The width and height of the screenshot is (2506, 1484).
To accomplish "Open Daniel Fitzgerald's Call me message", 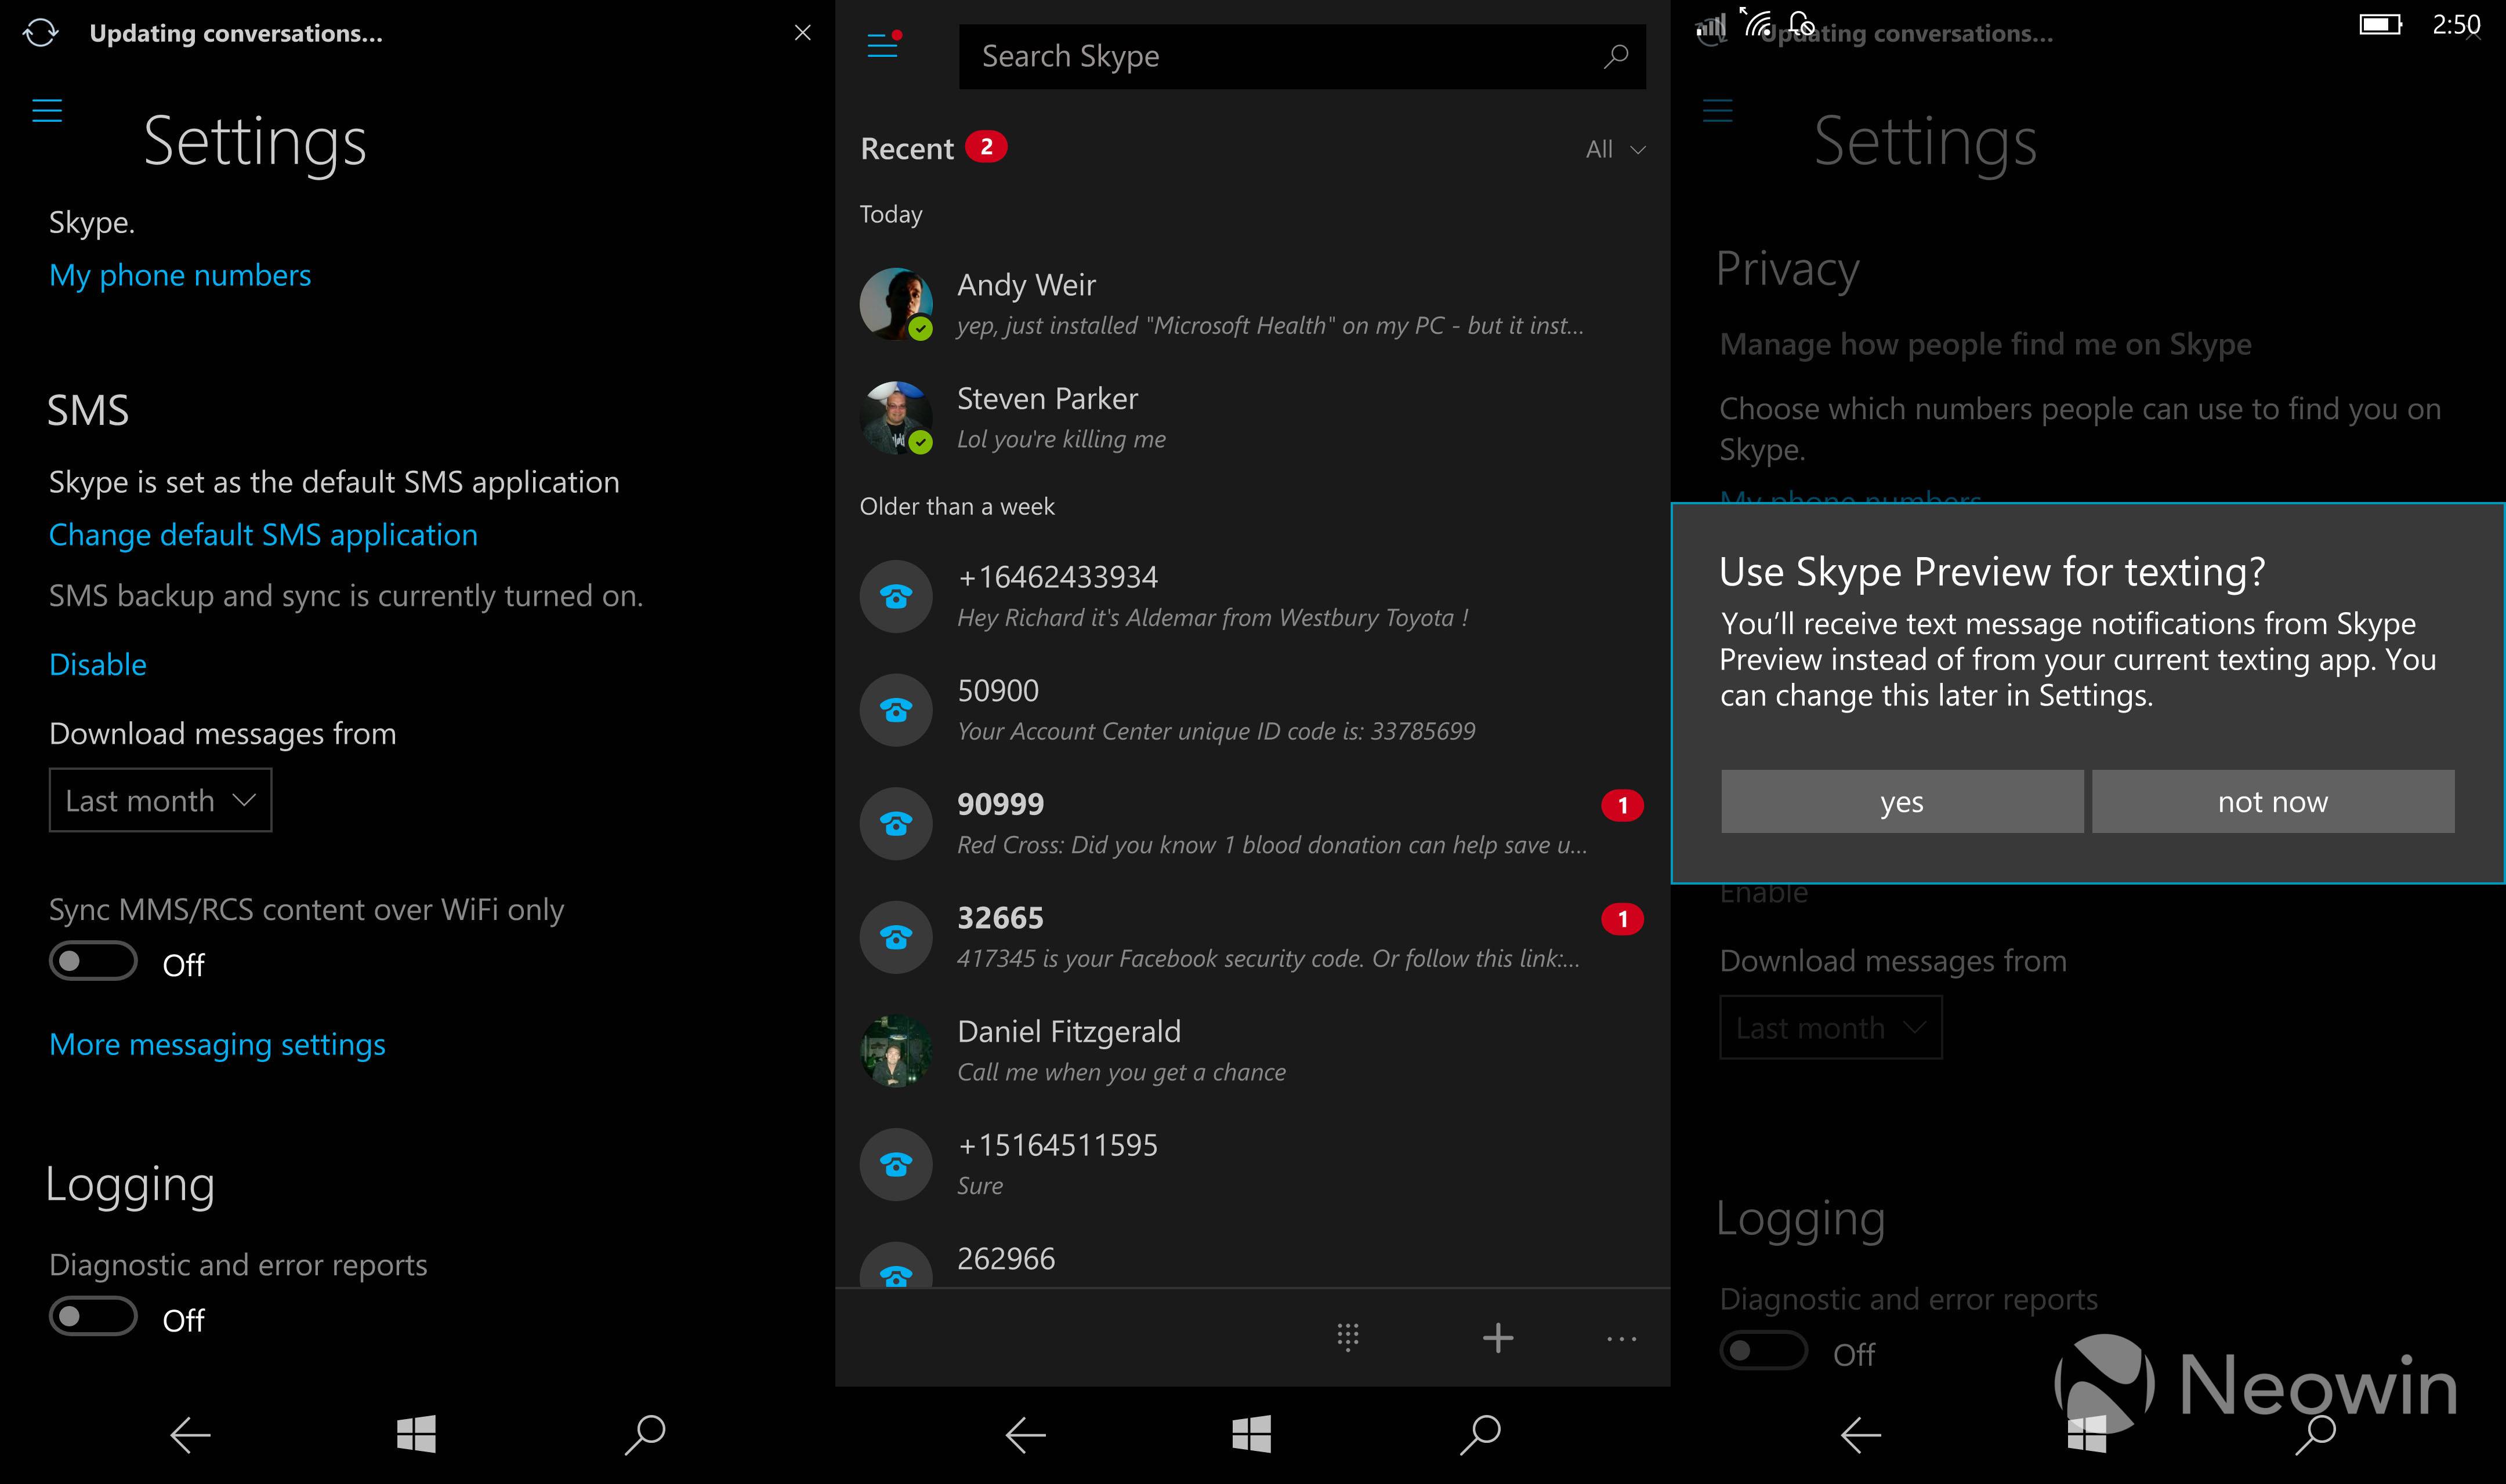I will point(1252,1051).
